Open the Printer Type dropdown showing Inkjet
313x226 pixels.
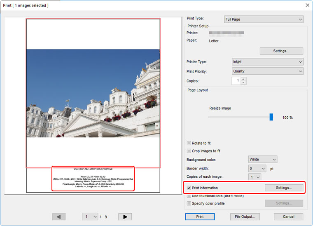tap(267, 62)
